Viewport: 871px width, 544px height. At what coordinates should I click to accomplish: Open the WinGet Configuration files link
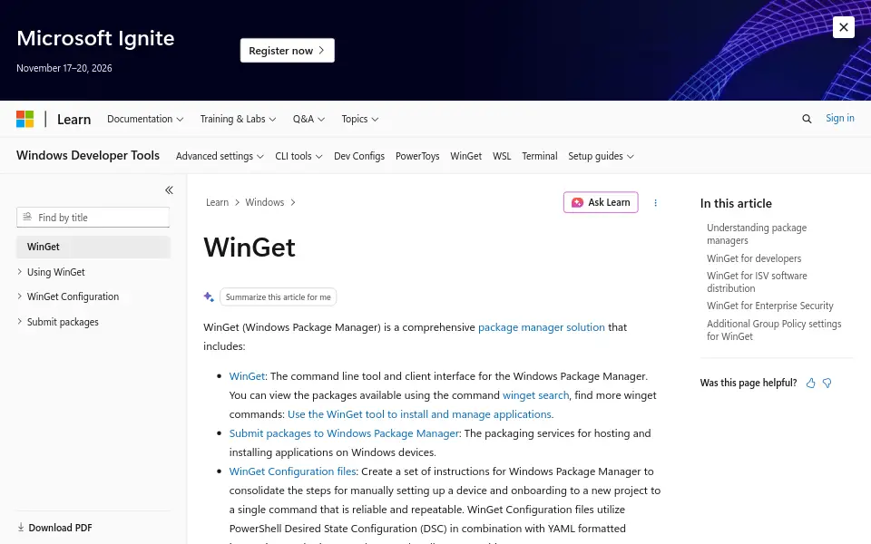[293, 471]
